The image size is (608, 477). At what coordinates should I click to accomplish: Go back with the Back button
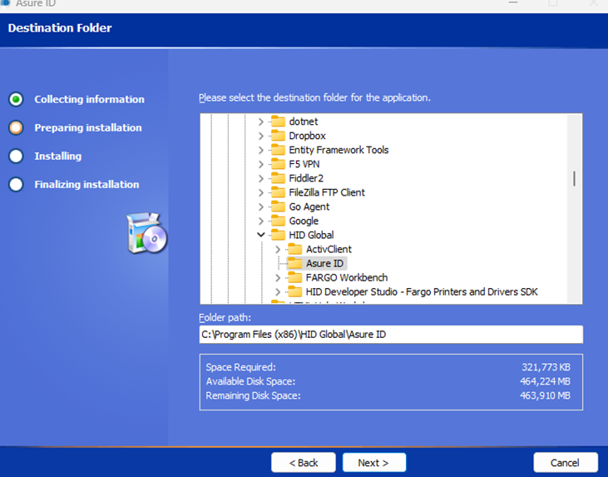pos(304,462)
